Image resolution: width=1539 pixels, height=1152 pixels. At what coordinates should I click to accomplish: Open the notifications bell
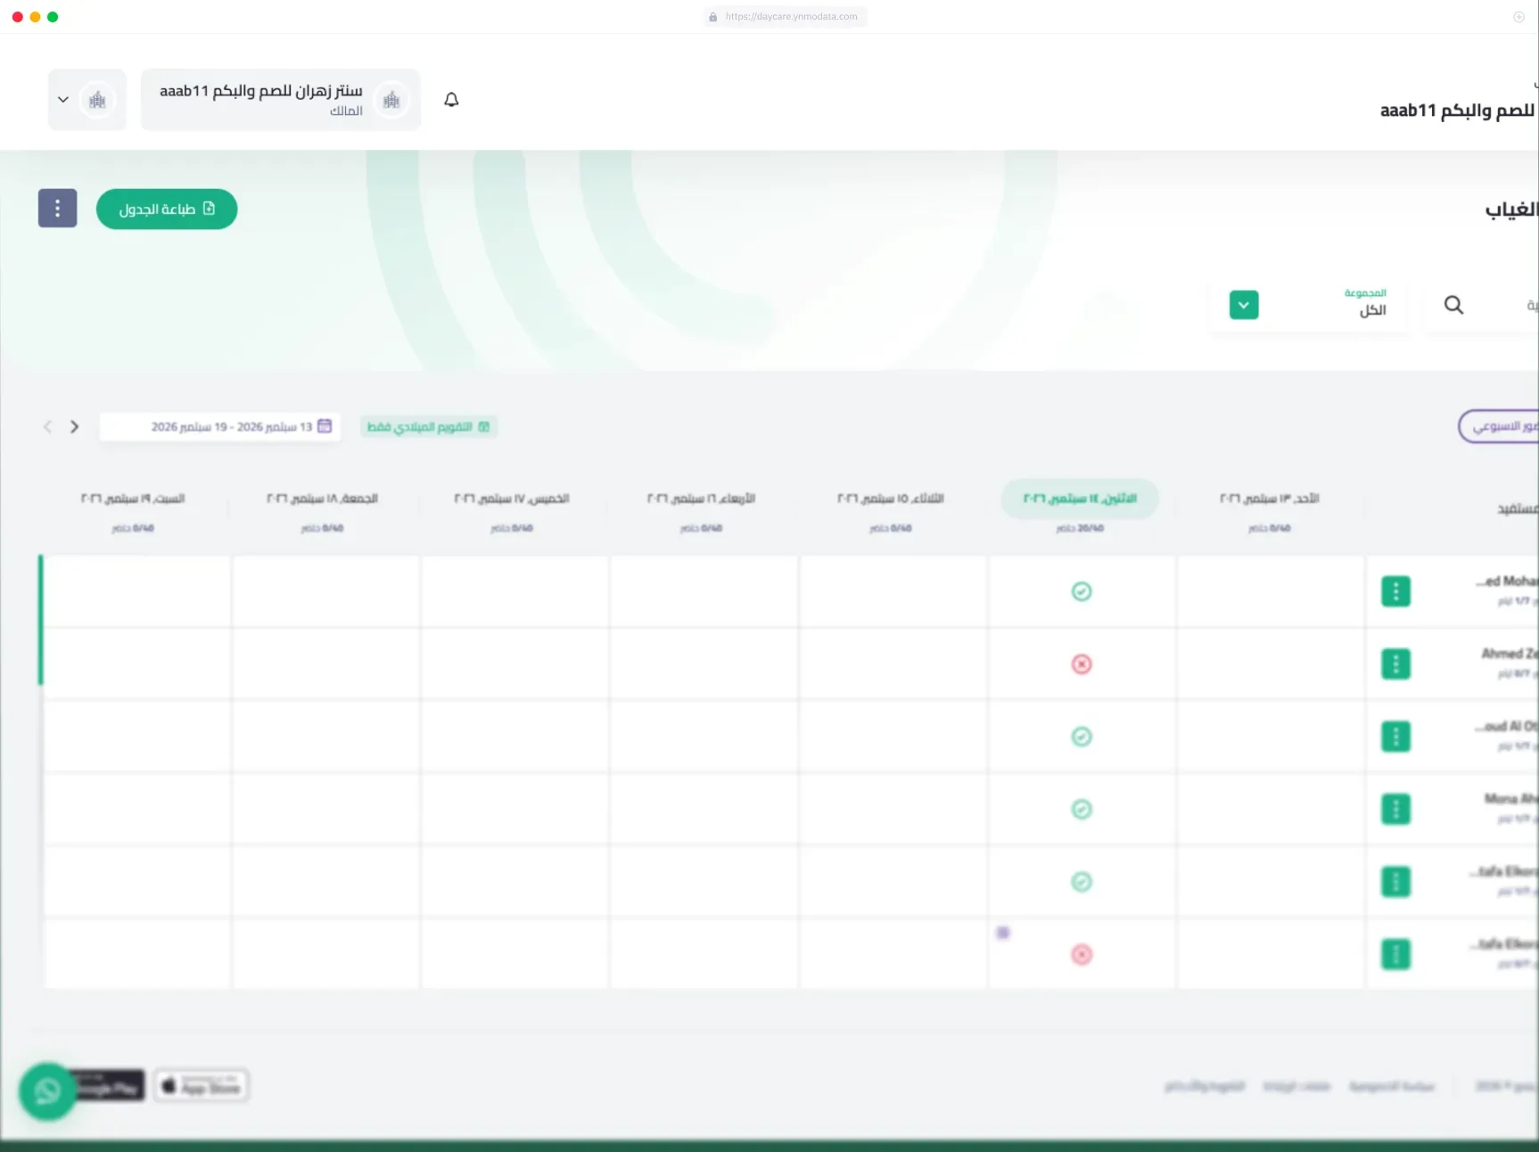(451, 100)
